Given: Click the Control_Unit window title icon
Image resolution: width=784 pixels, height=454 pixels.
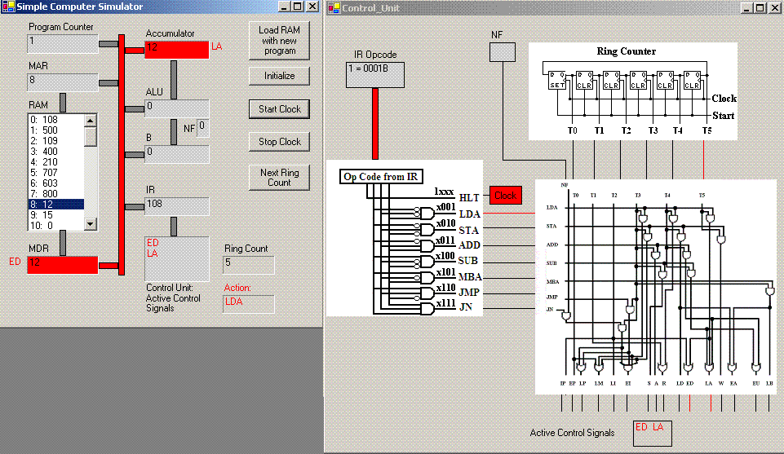Looking at the screenshot, I should tap(334, 7).
